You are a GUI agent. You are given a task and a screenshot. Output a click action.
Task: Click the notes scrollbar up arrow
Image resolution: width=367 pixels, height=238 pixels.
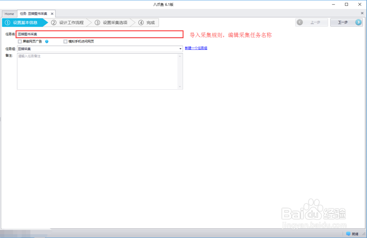coord(180,56)
